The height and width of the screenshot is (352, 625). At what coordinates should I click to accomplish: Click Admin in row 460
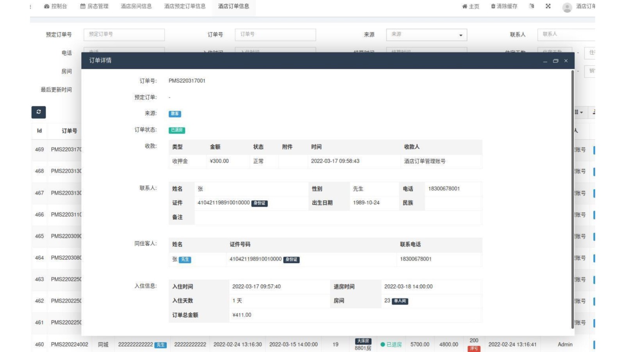pyautogui.click(x=565, y=345)
